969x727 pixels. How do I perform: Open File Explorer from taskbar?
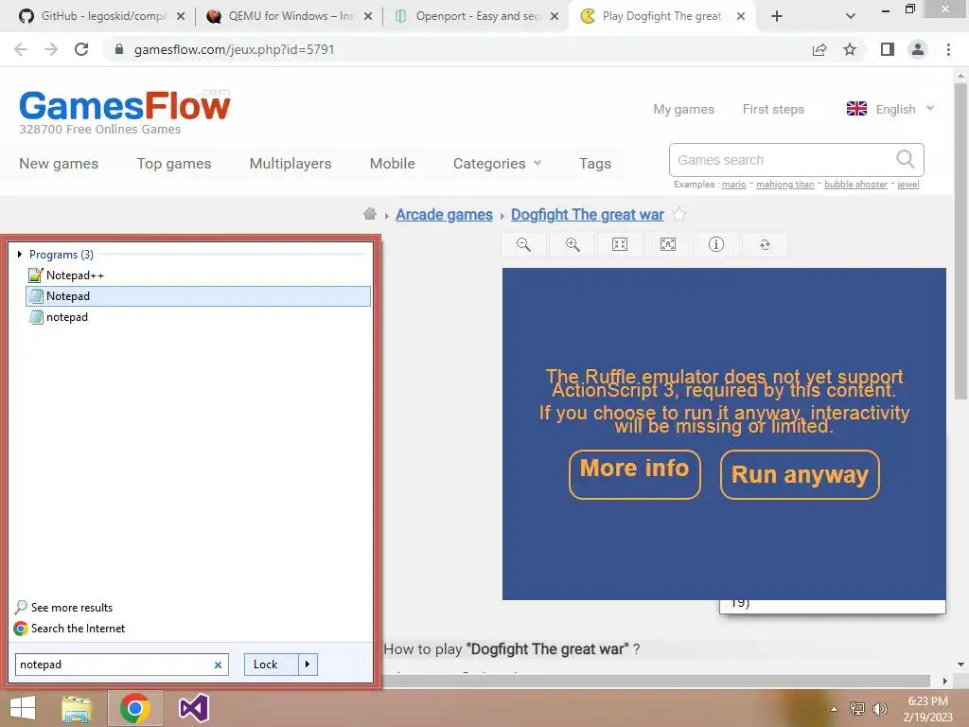(x=77, y=708)
